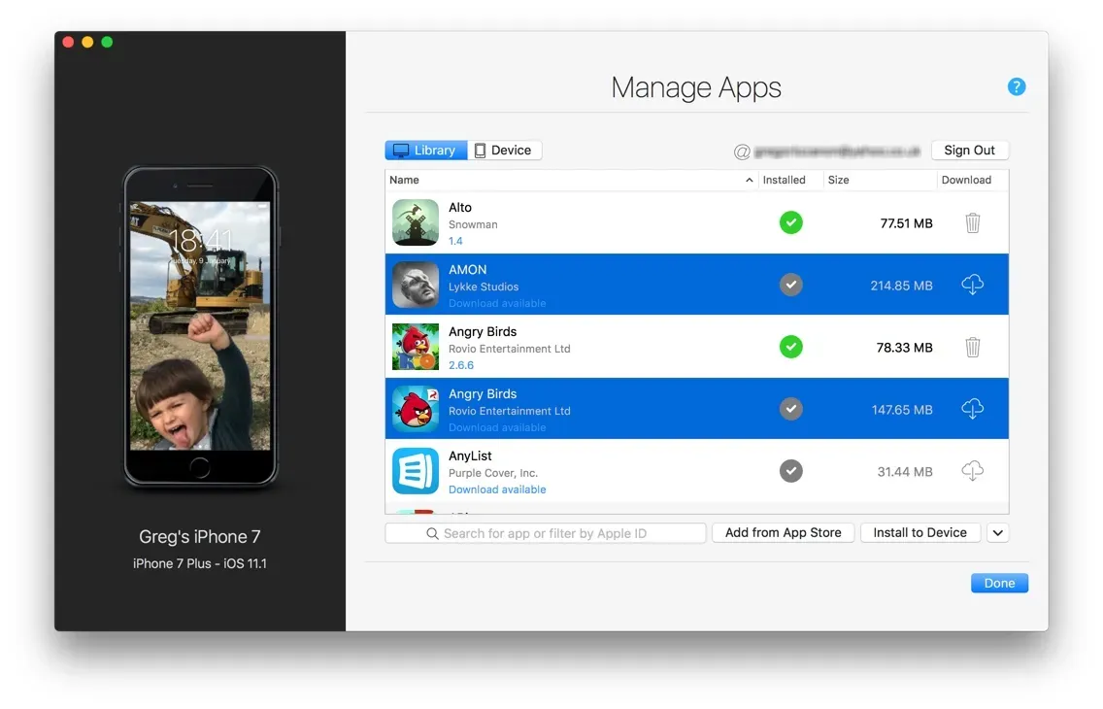Delete Alto using its trash icon
1103x709 pixels.
(972, 223)
